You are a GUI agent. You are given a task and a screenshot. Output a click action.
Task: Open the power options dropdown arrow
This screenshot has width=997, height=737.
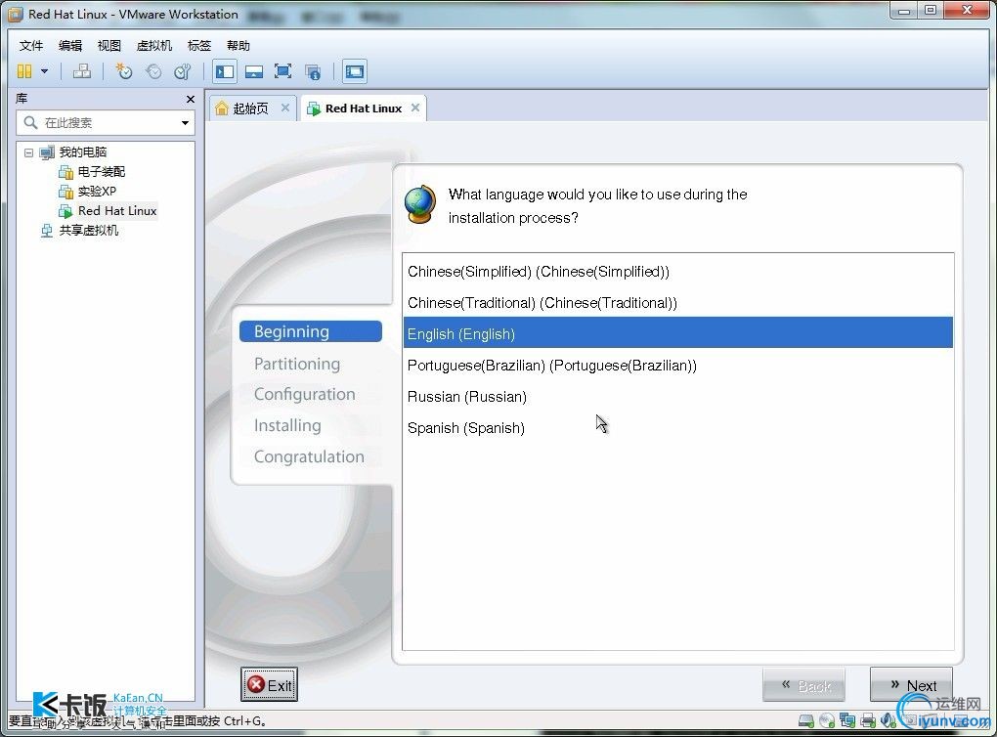[45, 71]
